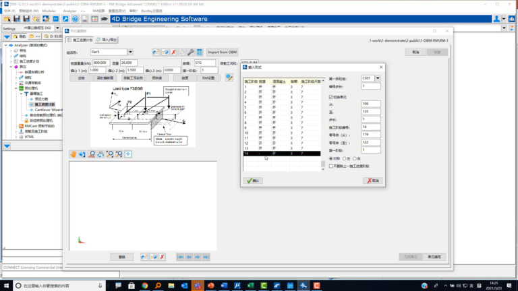
Task: Click the STG prefix field
Action: [204, 63]
